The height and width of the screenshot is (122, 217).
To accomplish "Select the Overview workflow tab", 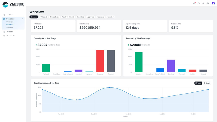I will (34, 17).
